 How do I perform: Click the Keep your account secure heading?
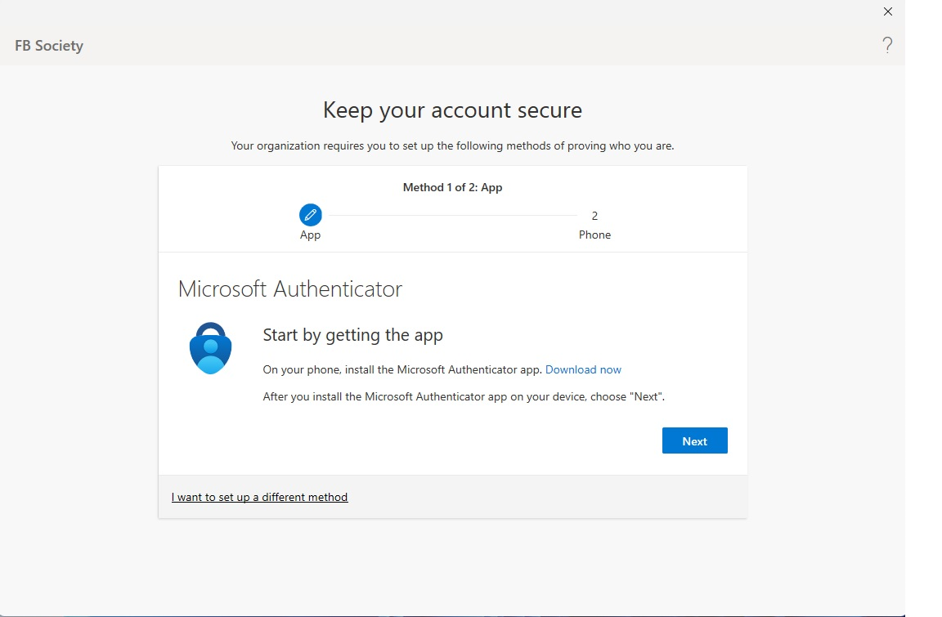452,110
